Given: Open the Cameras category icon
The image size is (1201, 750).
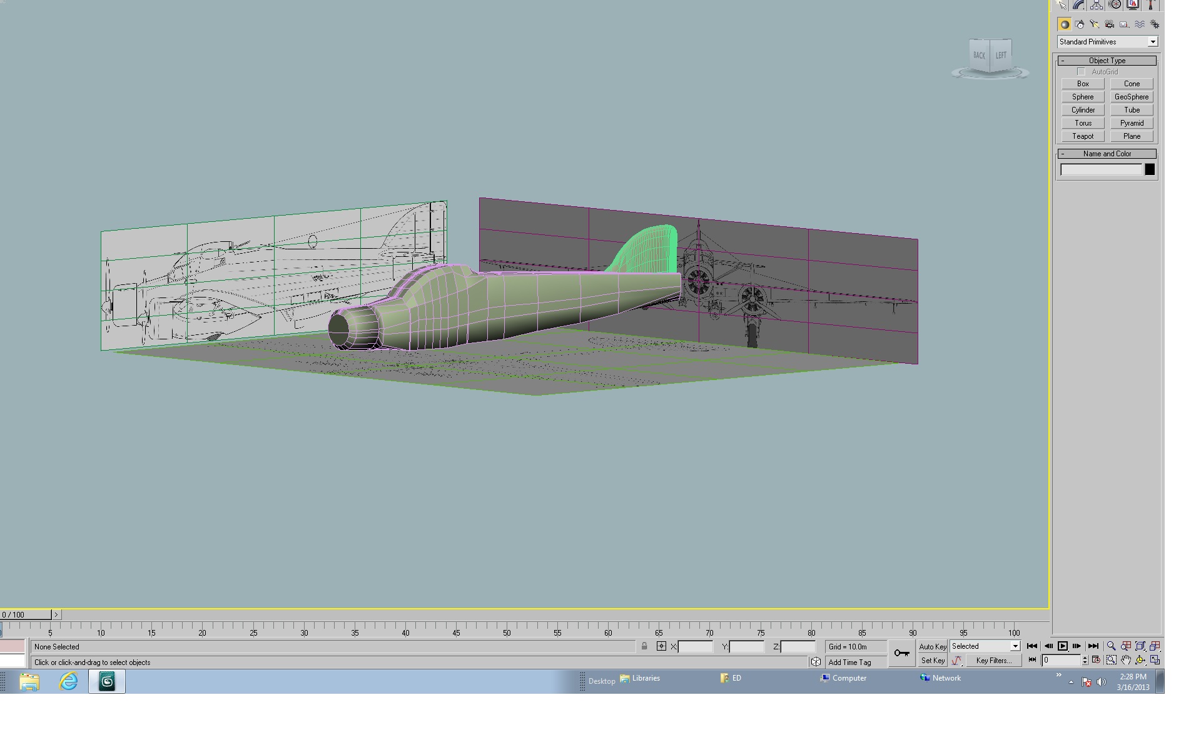Looking at the screenshot, I should click(x=1109, y=24).
